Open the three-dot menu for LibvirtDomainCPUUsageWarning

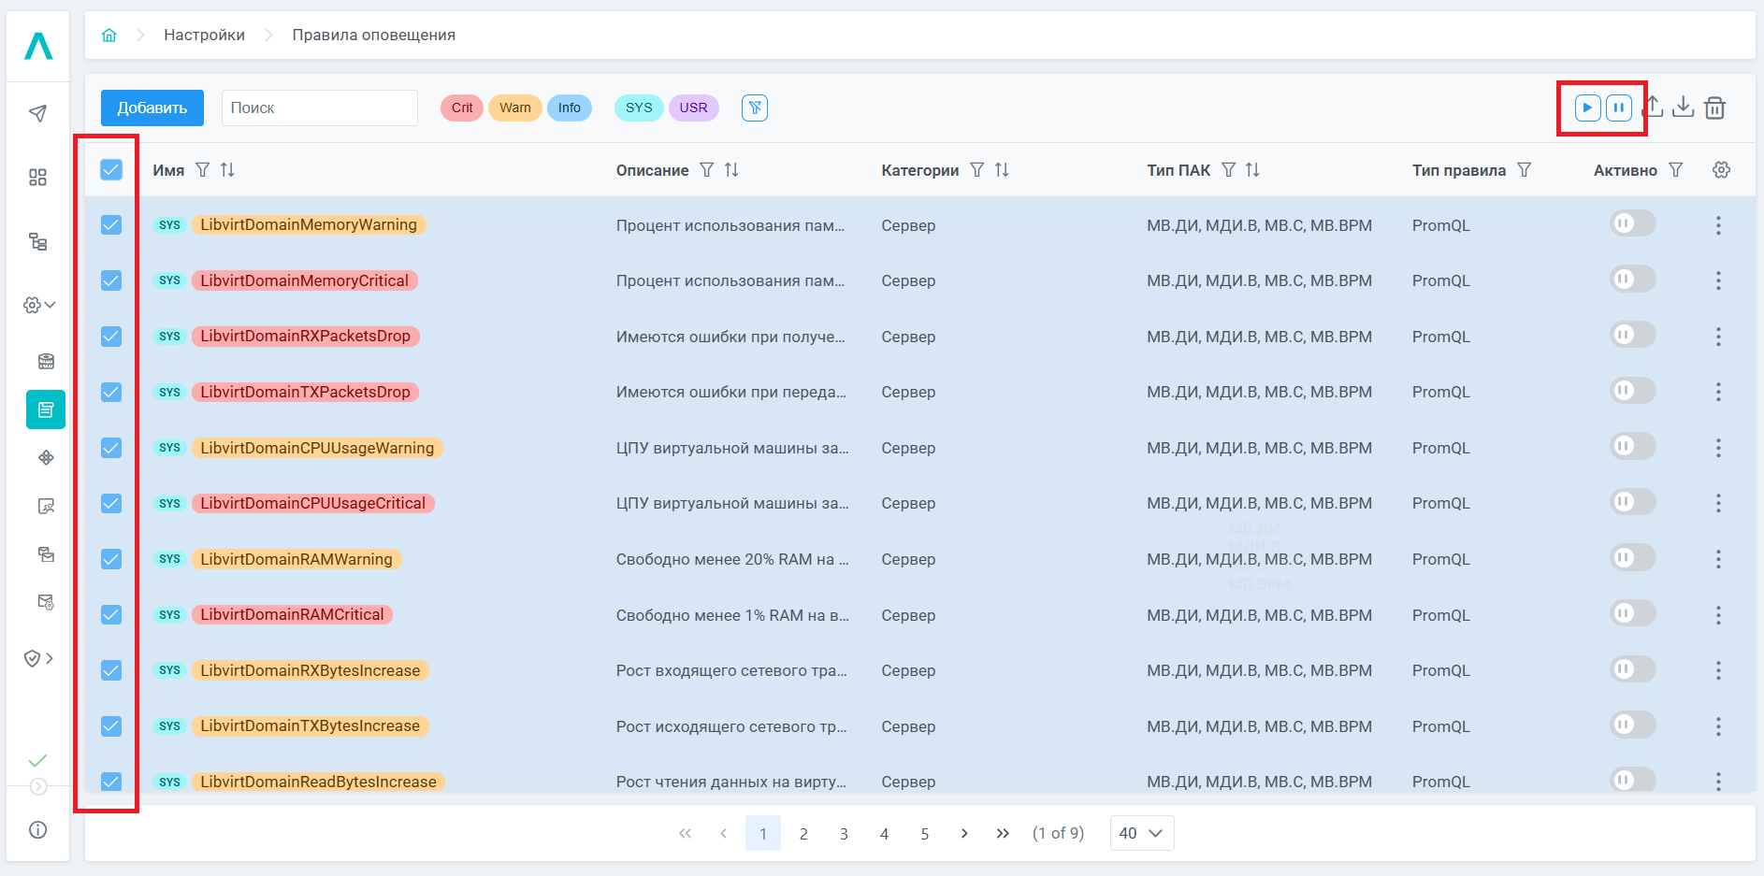pos(1718,448)
